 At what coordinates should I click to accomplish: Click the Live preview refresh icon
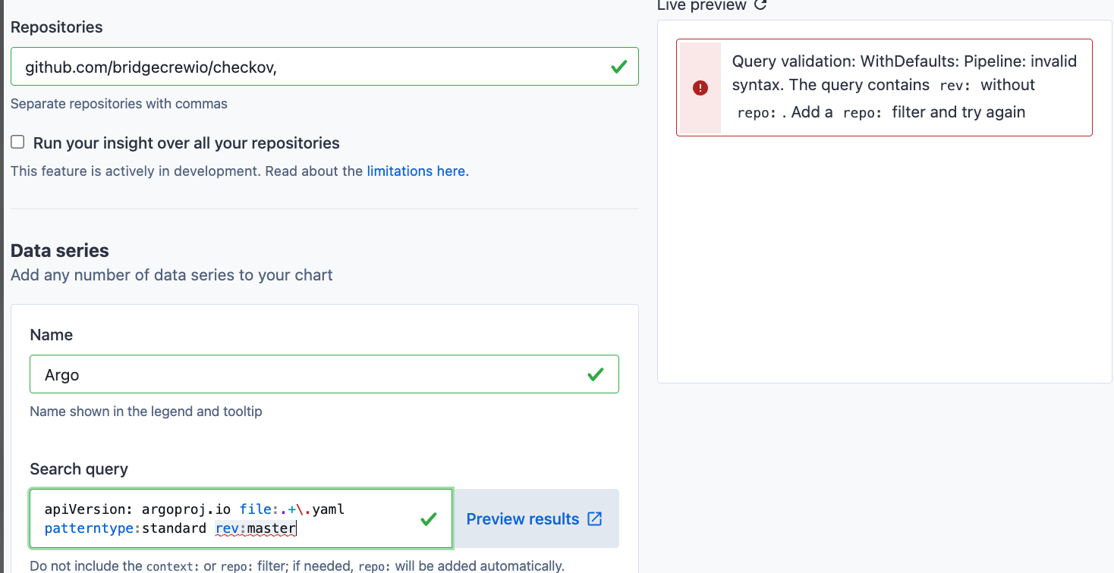point(760,5)
